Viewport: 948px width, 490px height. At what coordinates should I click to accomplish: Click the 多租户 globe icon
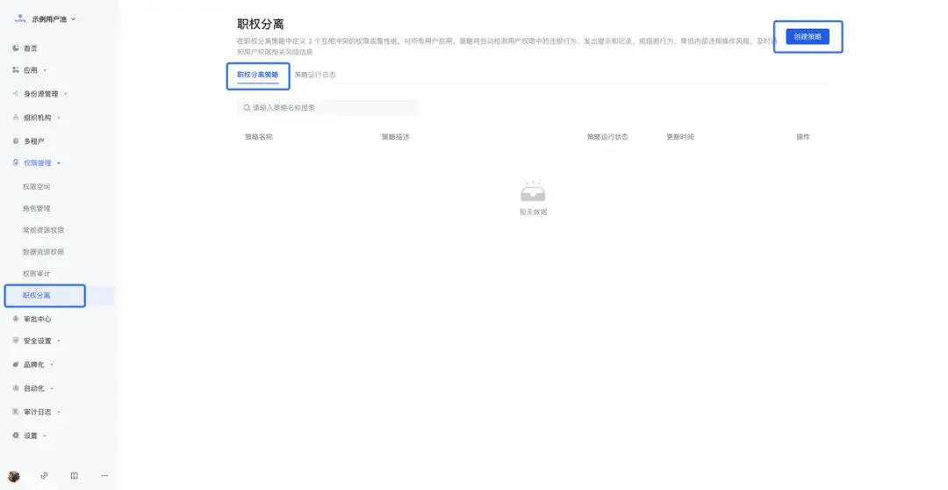(16, 141)
